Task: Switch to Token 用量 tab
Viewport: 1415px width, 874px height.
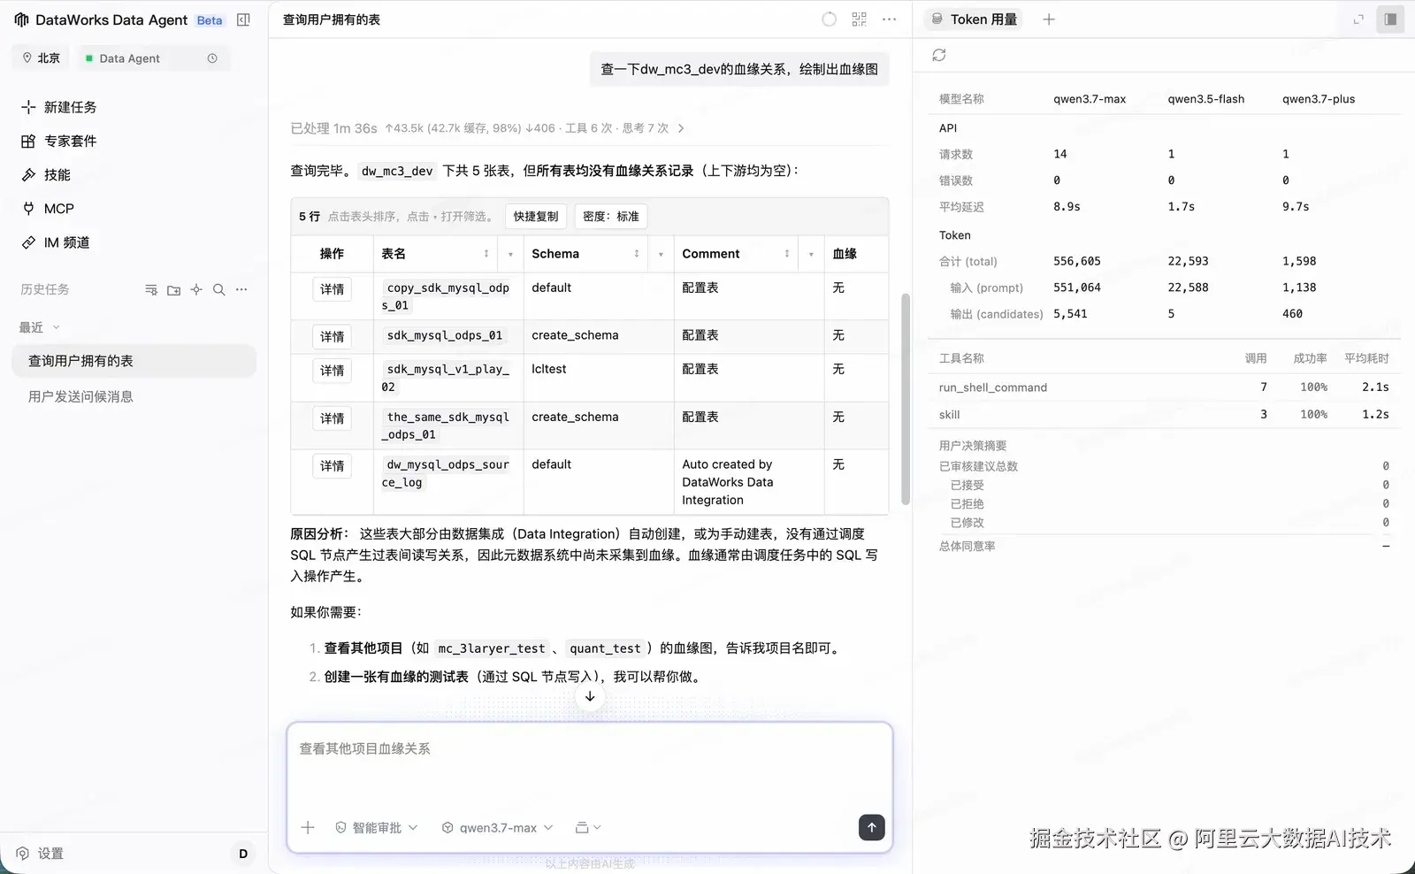Action: [974, 19]
